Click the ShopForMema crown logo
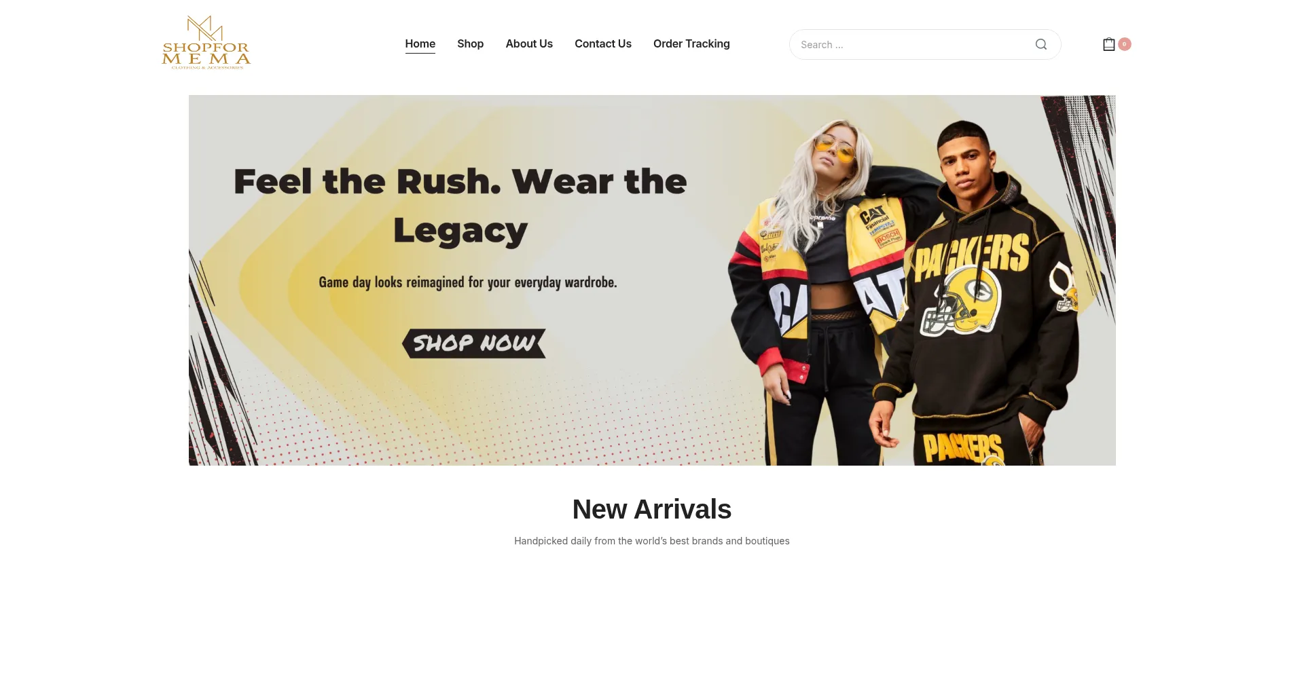The image size is (1304, 674). click(206, 42)
